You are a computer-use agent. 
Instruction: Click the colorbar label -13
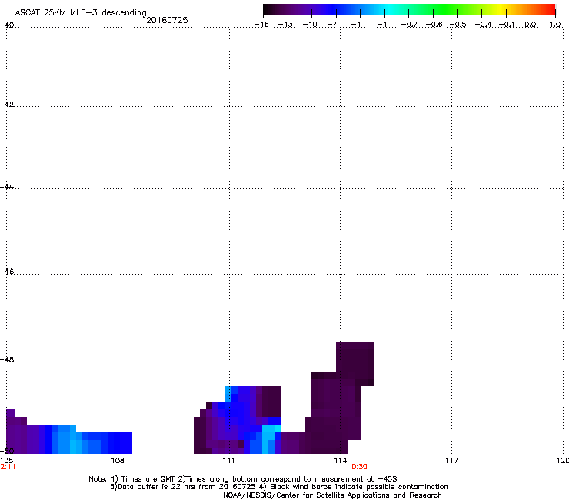tap(285, 25)
